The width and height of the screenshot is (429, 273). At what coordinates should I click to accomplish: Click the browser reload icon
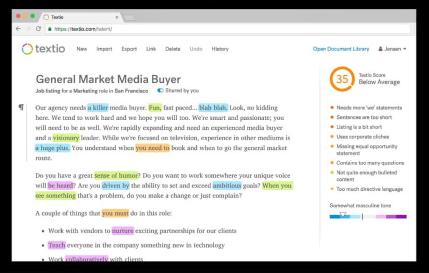pyautogui.click(x=38, y=29)
